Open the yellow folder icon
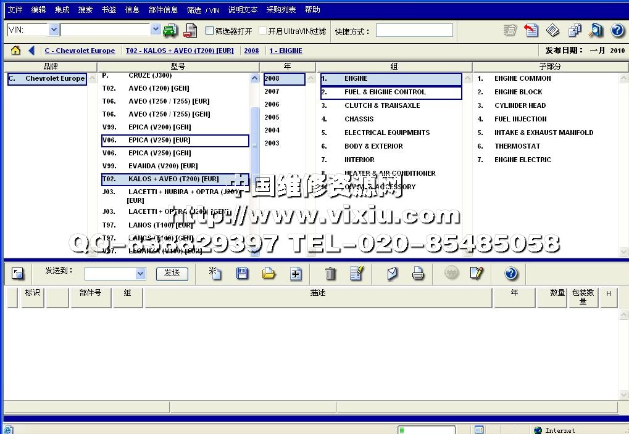 coord(269,274)
